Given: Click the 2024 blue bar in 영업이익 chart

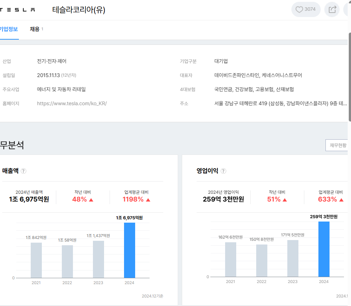Looking at the screenshot, I should (x=324, y=249).
